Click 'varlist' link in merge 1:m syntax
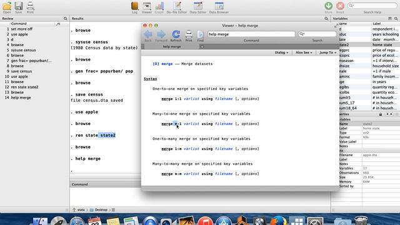The width and height of the screenshot is (400, 225). pyautogui.click(x=191, y=149)
